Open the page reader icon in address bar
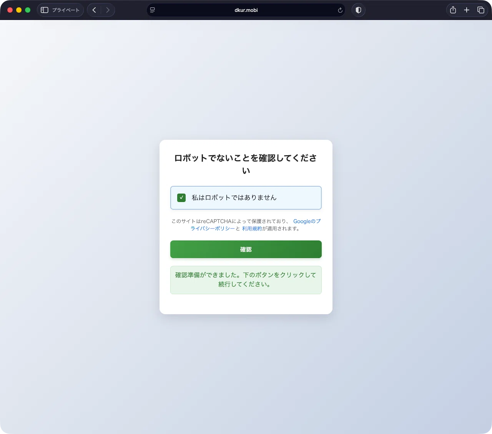 153,10
